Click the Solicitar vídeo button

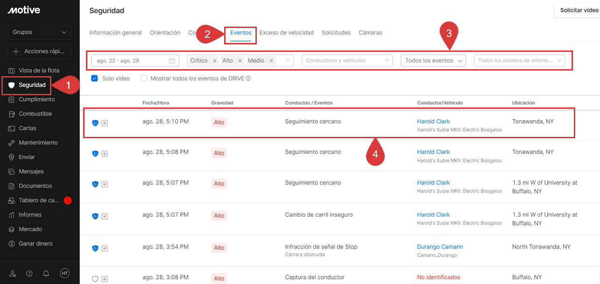click(x=578, y=10)
